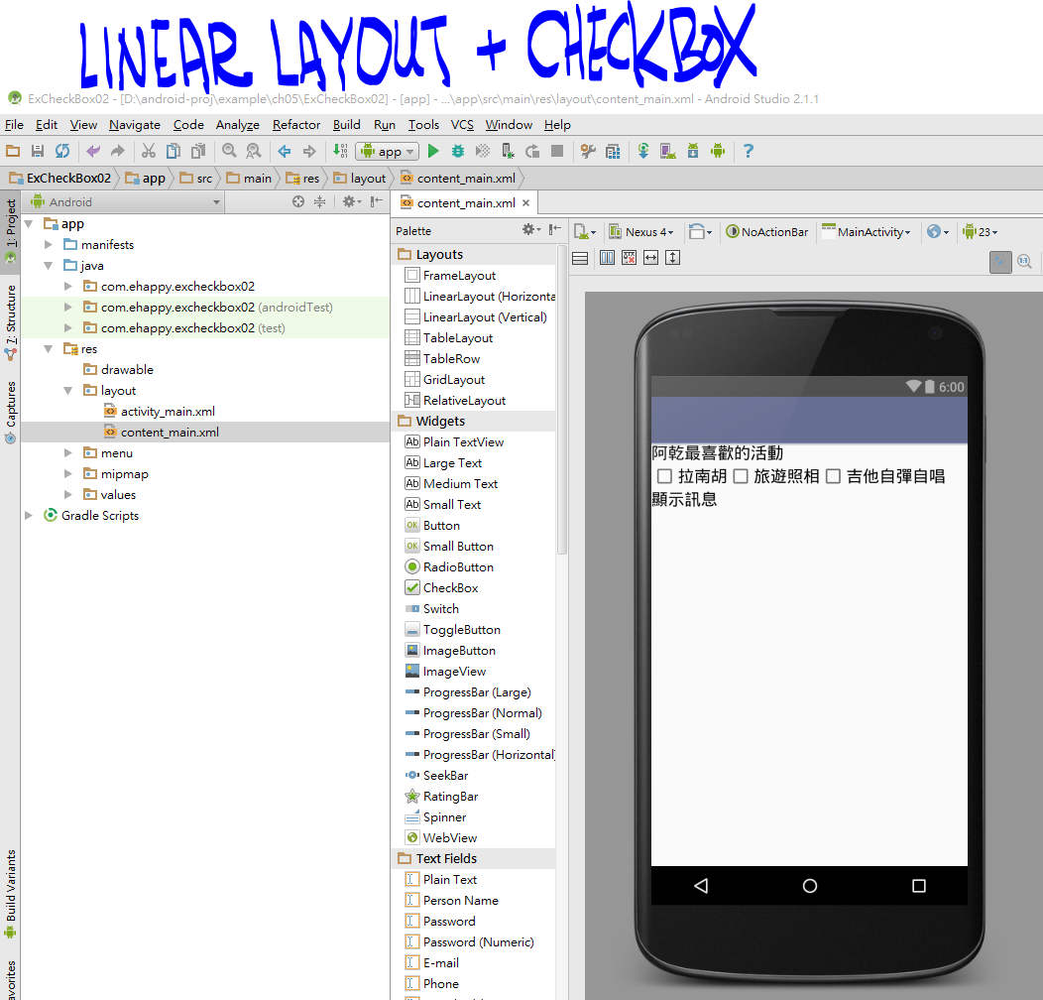Open the Navigate menu

point(134,125)
